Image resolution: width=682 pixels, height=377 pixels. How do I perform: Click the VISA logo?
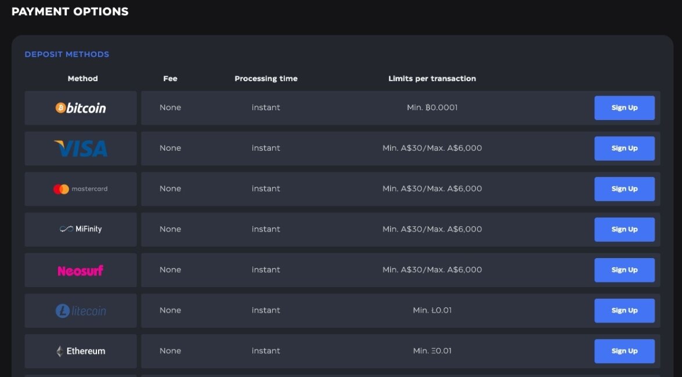click(x=81, y=148)
